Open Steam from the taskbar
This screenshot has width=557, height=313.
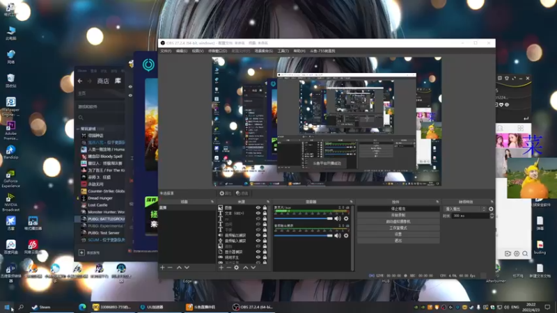(42, 307)
